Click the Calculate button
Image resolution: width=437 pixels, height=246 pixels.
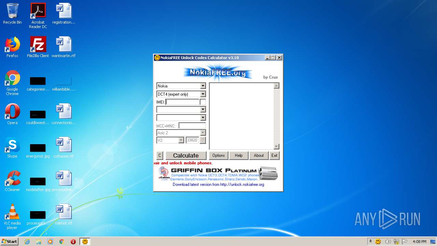pyautogui.click(x=186, y=155)
